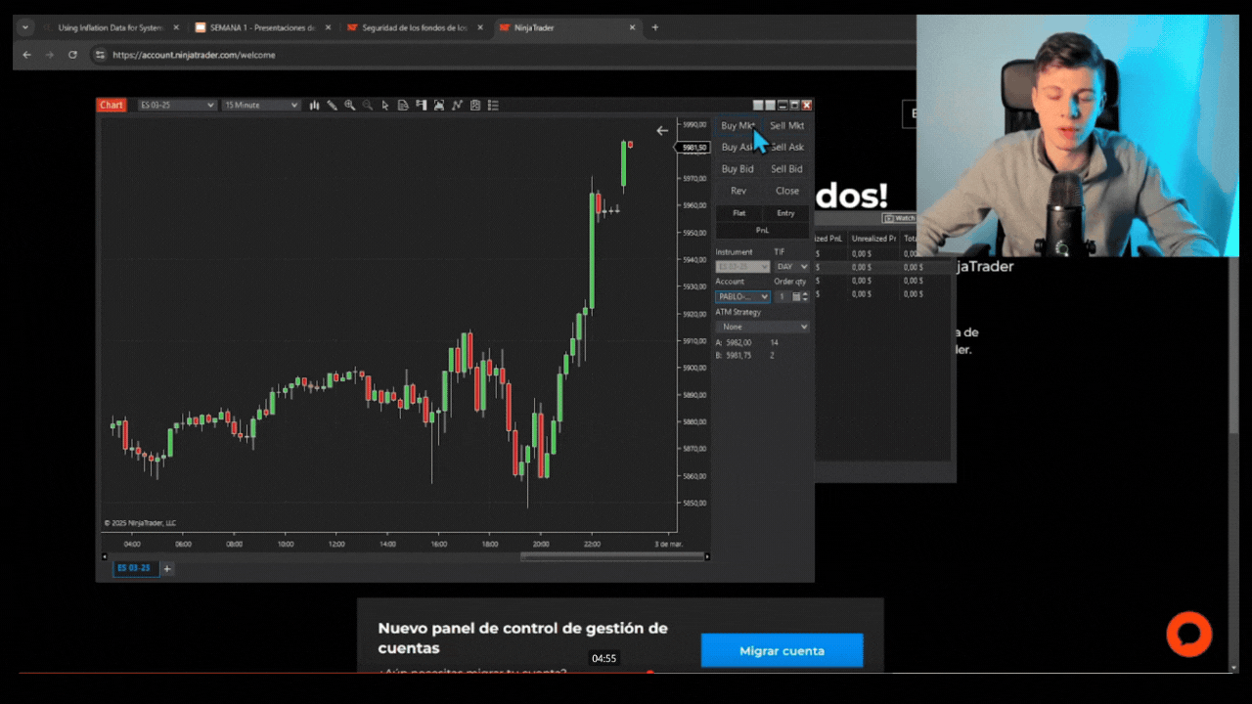This screenshot has width=1252, height=704.
Task: Click the Watch video button
Action: click(x=899, y=218)
